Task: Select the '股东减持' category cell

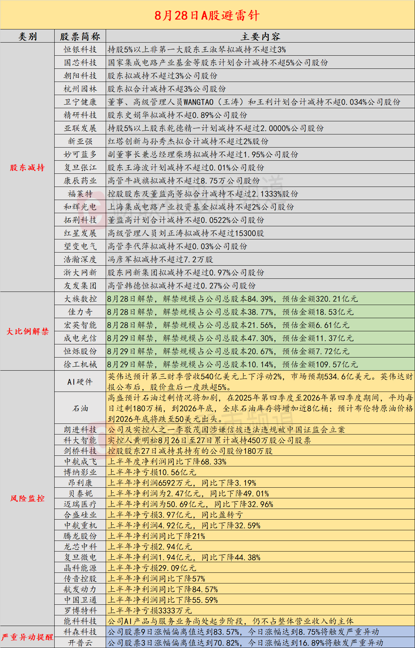Action: pos(27,167)
